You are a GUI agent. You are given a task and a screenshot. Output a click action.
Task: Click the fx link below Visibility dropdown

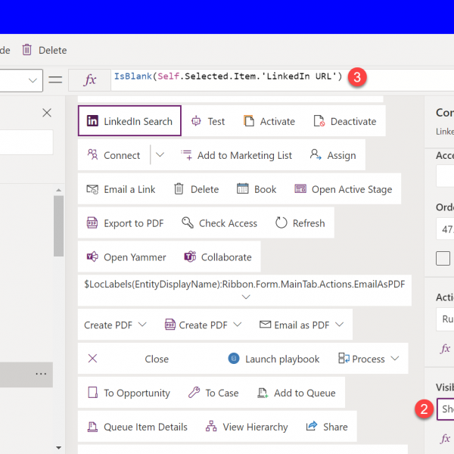(x=446, y=438)
